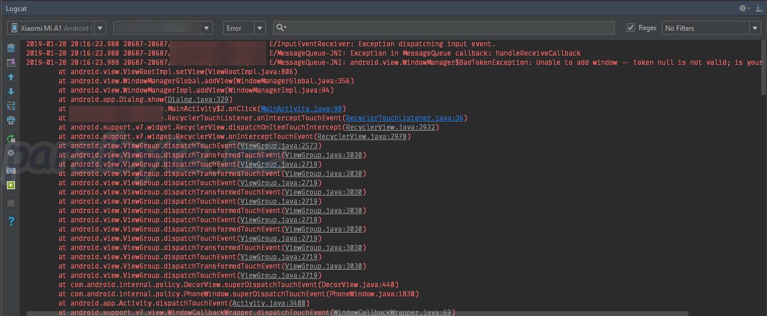Open the MainActivity.java:98 link
This screenshot has height=316, width=767.
tap(301, 109)
